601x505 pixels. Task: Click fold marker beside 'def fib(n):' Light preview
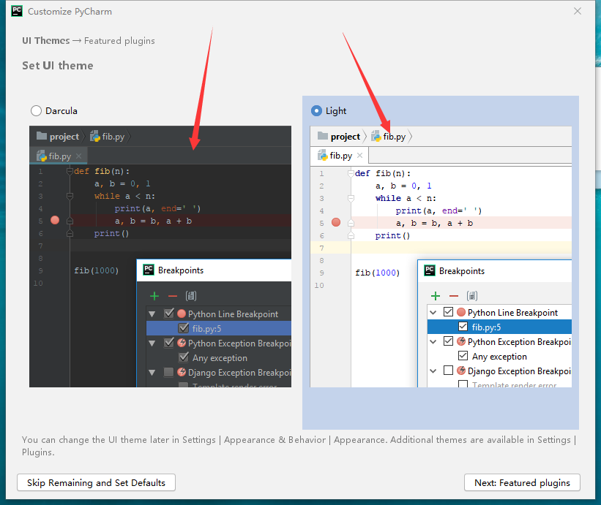351,173
